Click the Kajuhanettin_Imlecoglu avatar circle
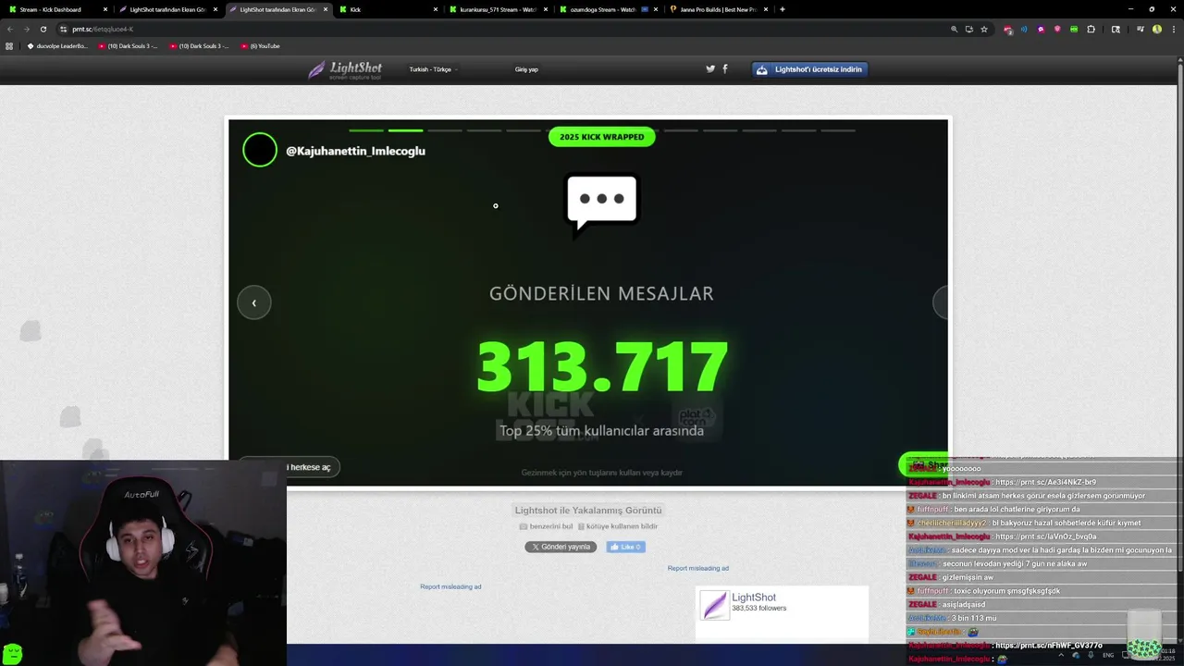This screenshot has height=666, width=1184. (x=260, y=150)
